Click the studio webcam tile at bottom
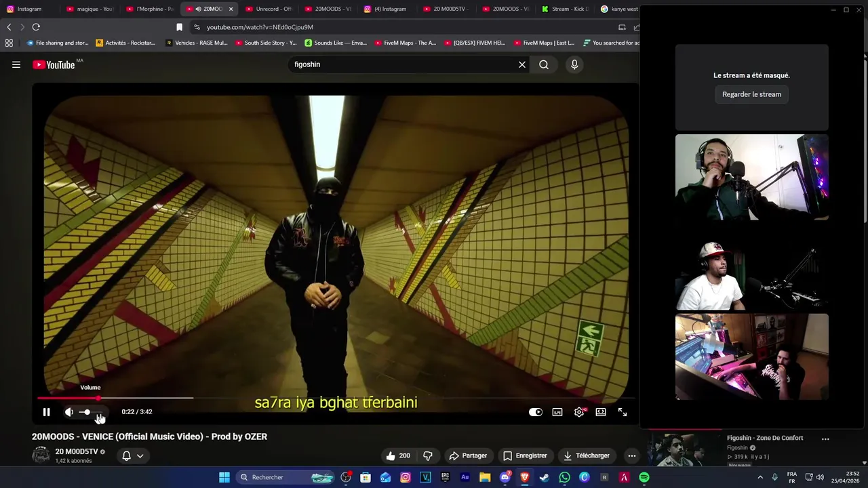Image resolution: width=868 pixels, height=488 pixels. 751,357
